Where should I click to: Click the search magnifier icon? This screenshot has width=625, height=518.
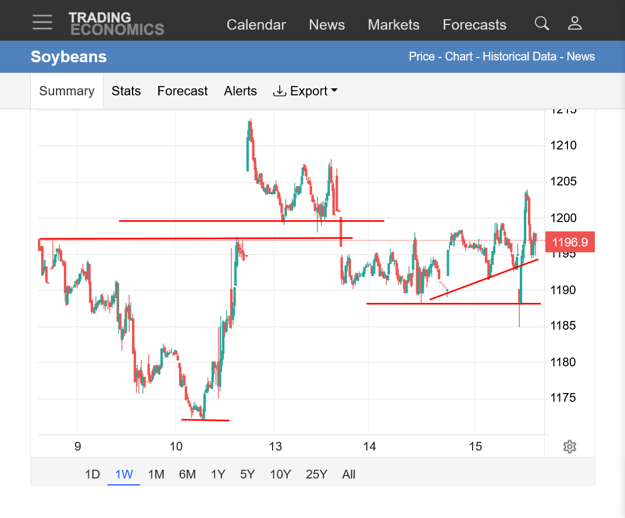point(542,23)
